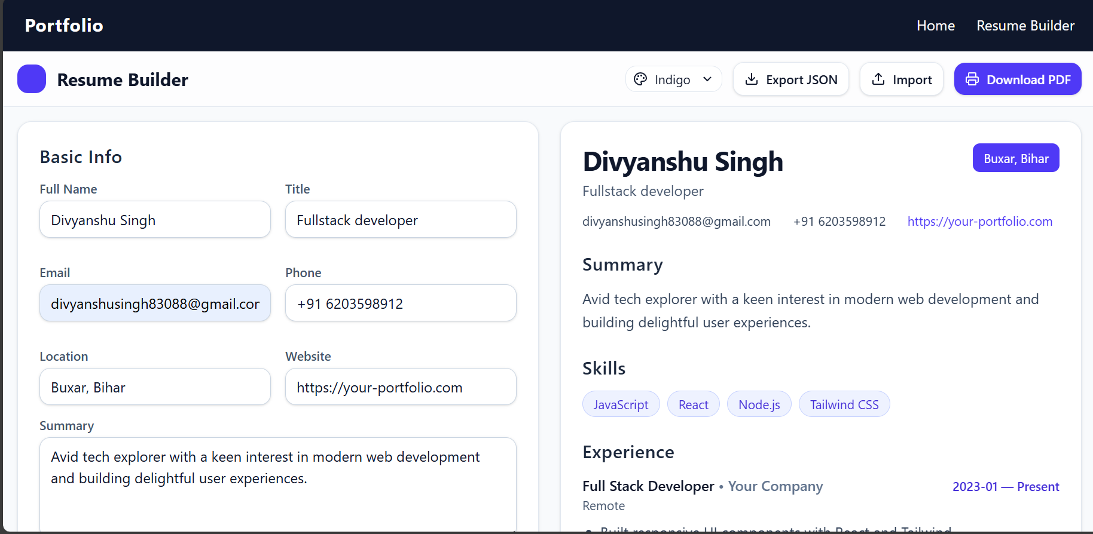Click into the Title input field
Screen dimensions: 1093x534
pos(401,220)
